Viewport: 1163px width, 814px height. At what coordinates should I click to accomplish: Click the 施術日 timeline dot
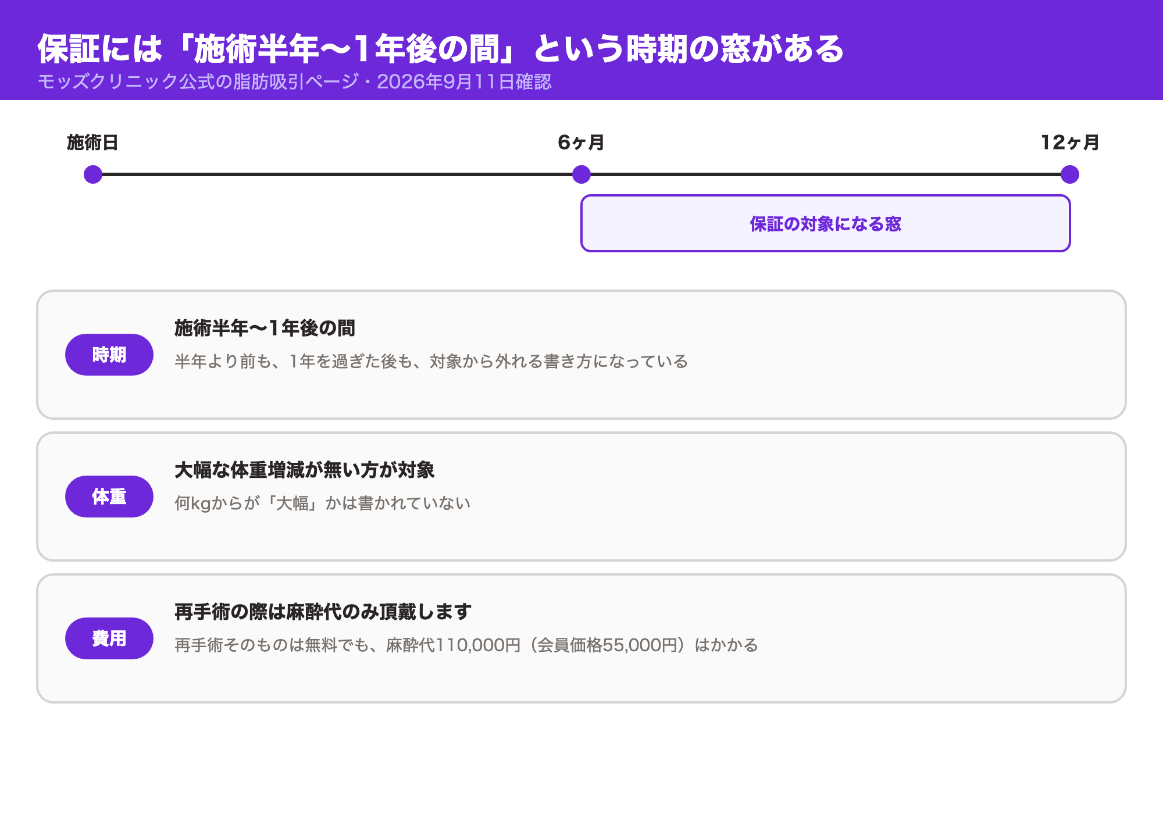(x=93, y=174)
